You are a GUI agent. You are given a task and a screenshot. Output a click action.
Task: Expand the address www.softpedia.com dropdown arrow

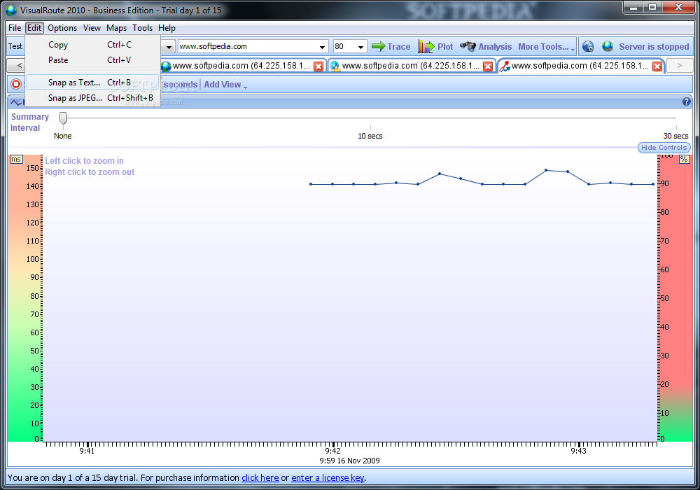[x=322, y=47]
